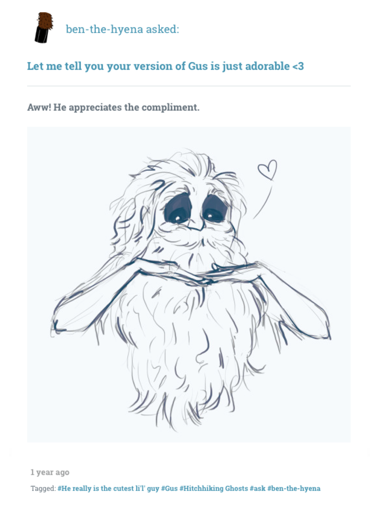Screen dimensions: 373x508
Task: Open the #Gus tag
Action: [x=169, y=488]
